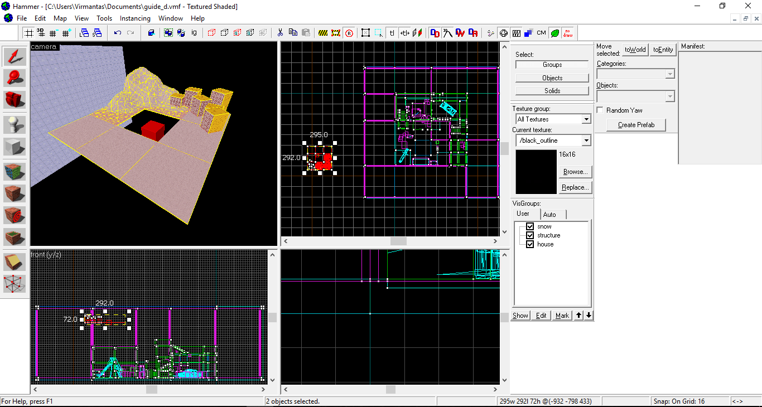Activate the Magnify tool
The height and width of the screenshot is (407, 762).
[x=15, y=79]
